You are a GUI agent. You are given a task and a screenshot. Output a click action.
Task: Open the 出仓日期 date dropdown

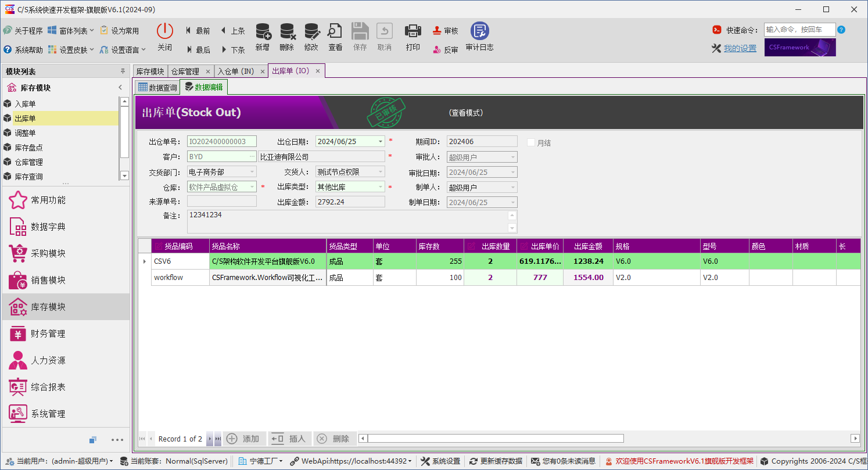pyautogui.click(x=380, y=141)
